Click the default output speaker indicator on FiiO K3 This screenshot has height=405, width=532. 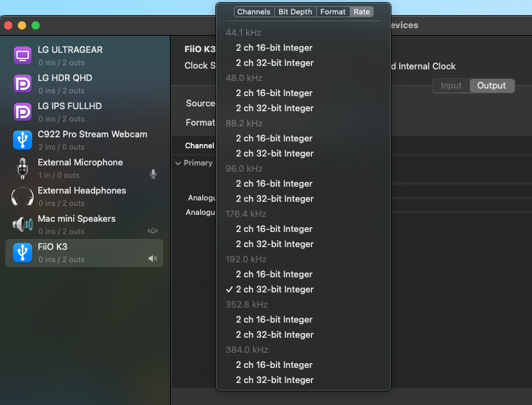[x=153, y=259]
